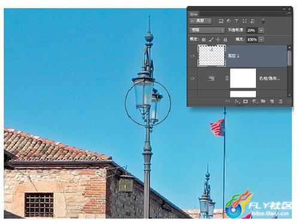Open the opacity slider dropdown arrow
This screenshot has width=299, height=223.
261,30
